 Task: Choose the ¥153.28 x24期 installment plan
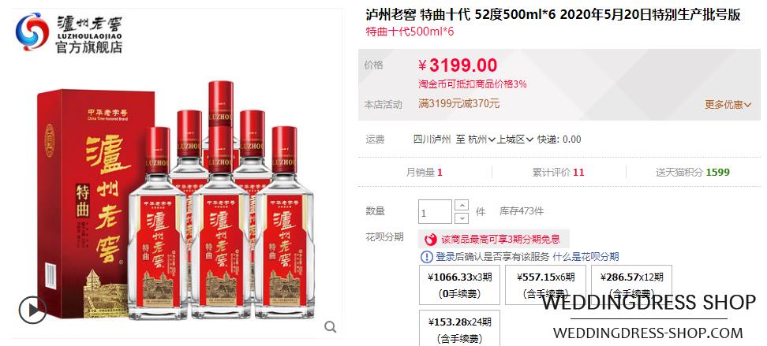click(459, 329)
